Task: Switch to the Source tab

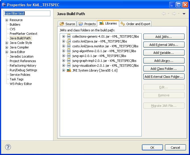Action: point(67,24)
